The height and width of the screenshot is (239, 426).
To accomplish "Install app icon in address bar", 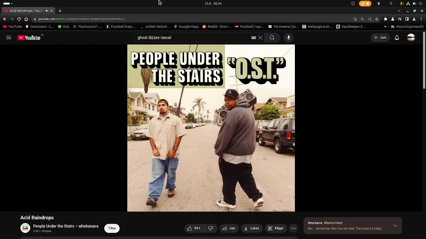I will 355,19.
